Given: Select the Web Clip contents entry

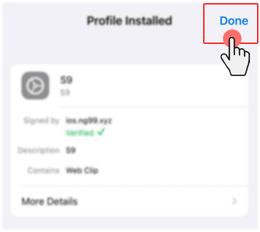Looking at the screenshot, I should 82,170.
